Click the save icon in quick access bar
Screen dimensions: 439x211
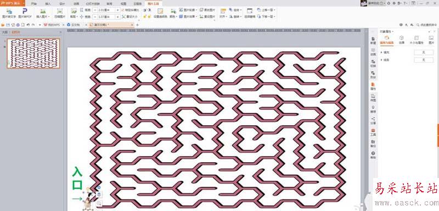[x=8, y=25]
